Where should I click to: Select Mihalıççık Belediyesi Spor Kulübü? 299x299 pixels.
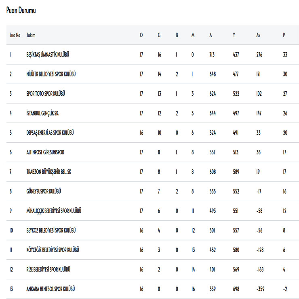(54, 211)
